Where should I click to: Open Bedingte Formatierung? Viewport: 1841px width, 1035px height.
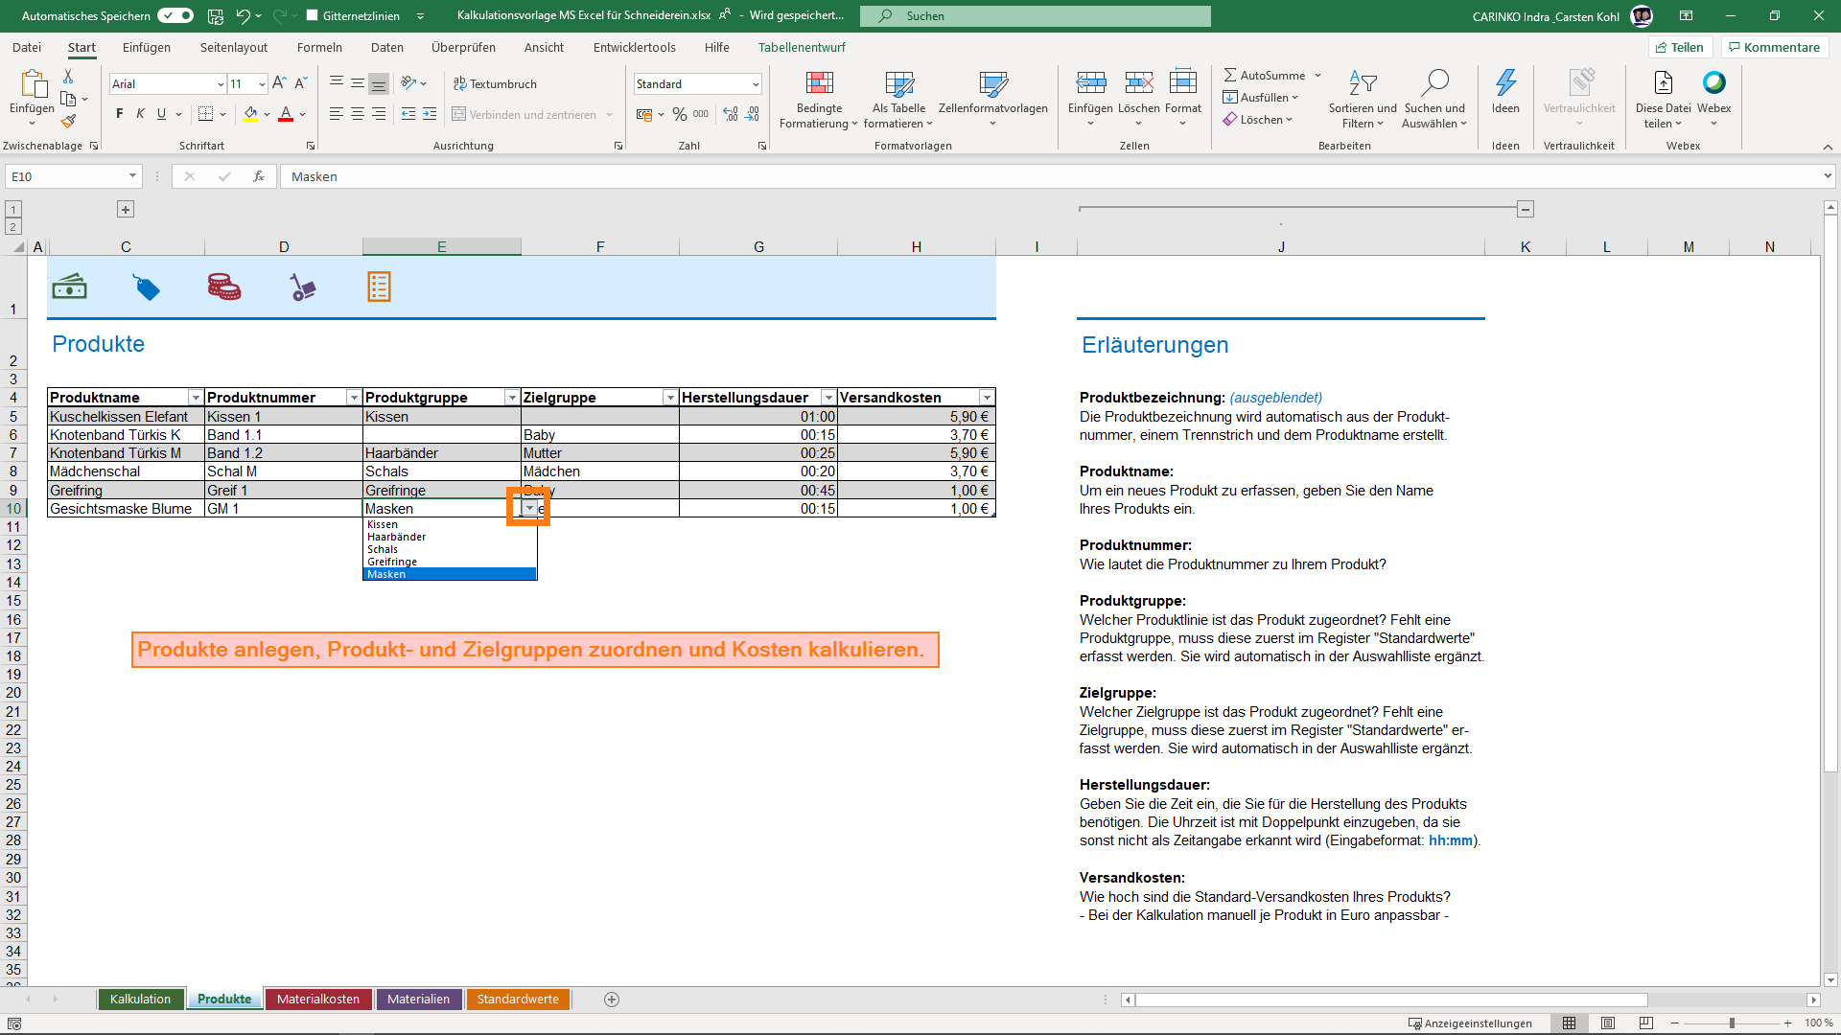click(819, 100)
